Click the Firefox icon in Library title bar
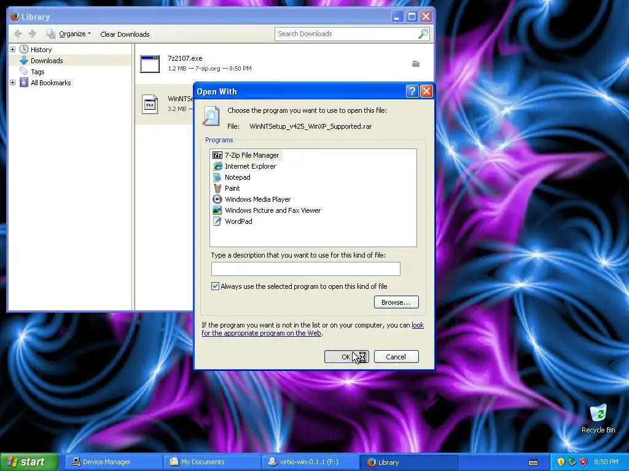629x471 pixels. [15, 17]
